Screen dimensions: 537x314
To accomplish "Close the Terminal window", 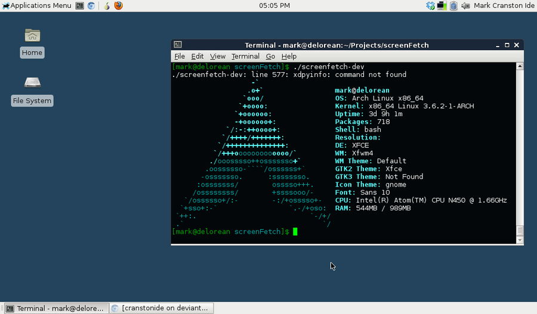I will point(517,45).
